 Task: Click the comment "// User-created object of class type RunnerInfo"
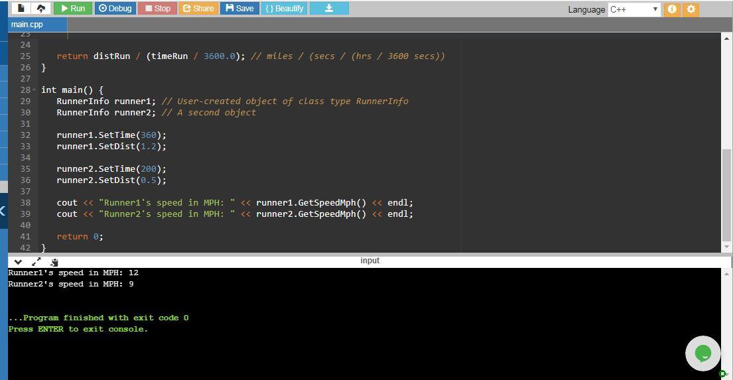point(285,101)
